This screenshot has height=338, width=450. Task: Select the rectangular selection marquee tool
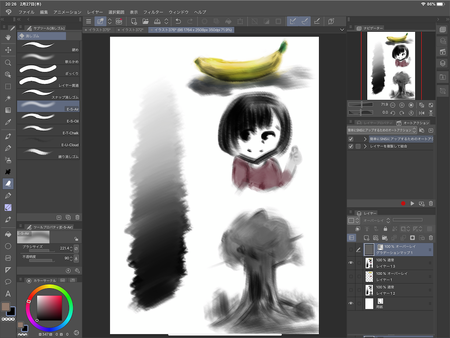8,86
